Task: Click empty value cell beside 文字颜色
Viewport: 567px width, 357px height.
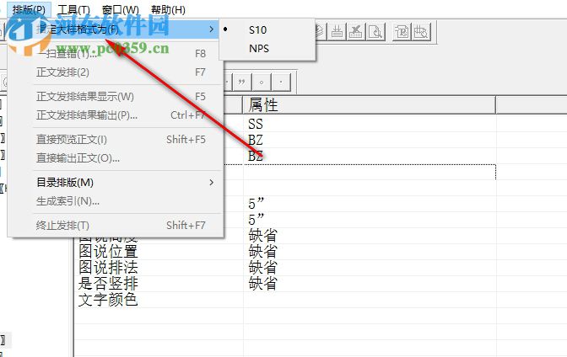Action: [x=370, y=300]
